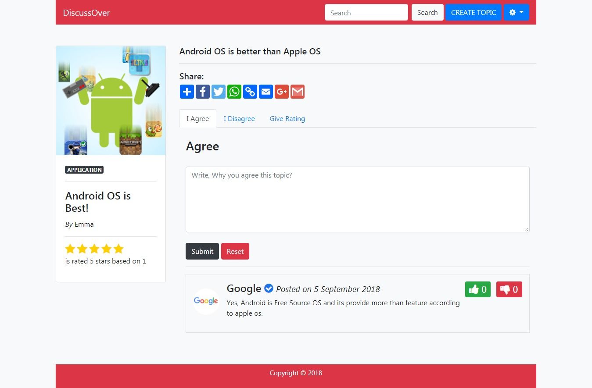Focus the Search input field
The width and height of the screenshot is (592, 388).
[366, 13]
